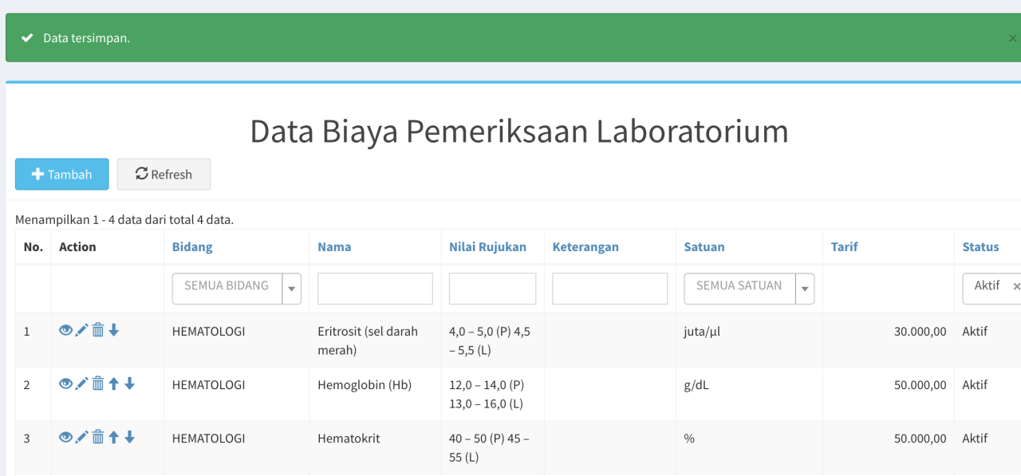Image resolution: width=1021 pixels, height=476 pixels.
Task: Focus the Keterangan filter input
Action: coord(609,289)
